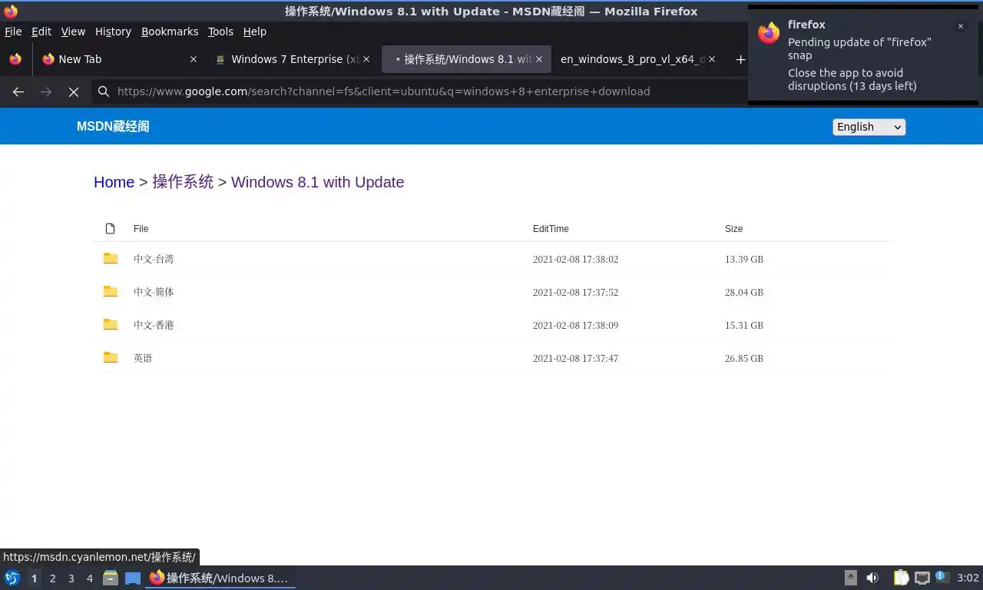
Task: Click the network tray icon
Action: click(x=922, y=578)
